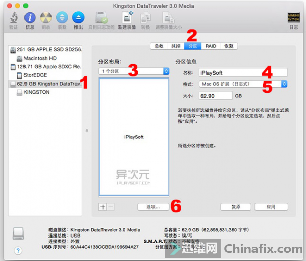Click the Burn disc toolbar icon
Screen dimensions: 306x261
pyautogui.click(x=46, y=17)
